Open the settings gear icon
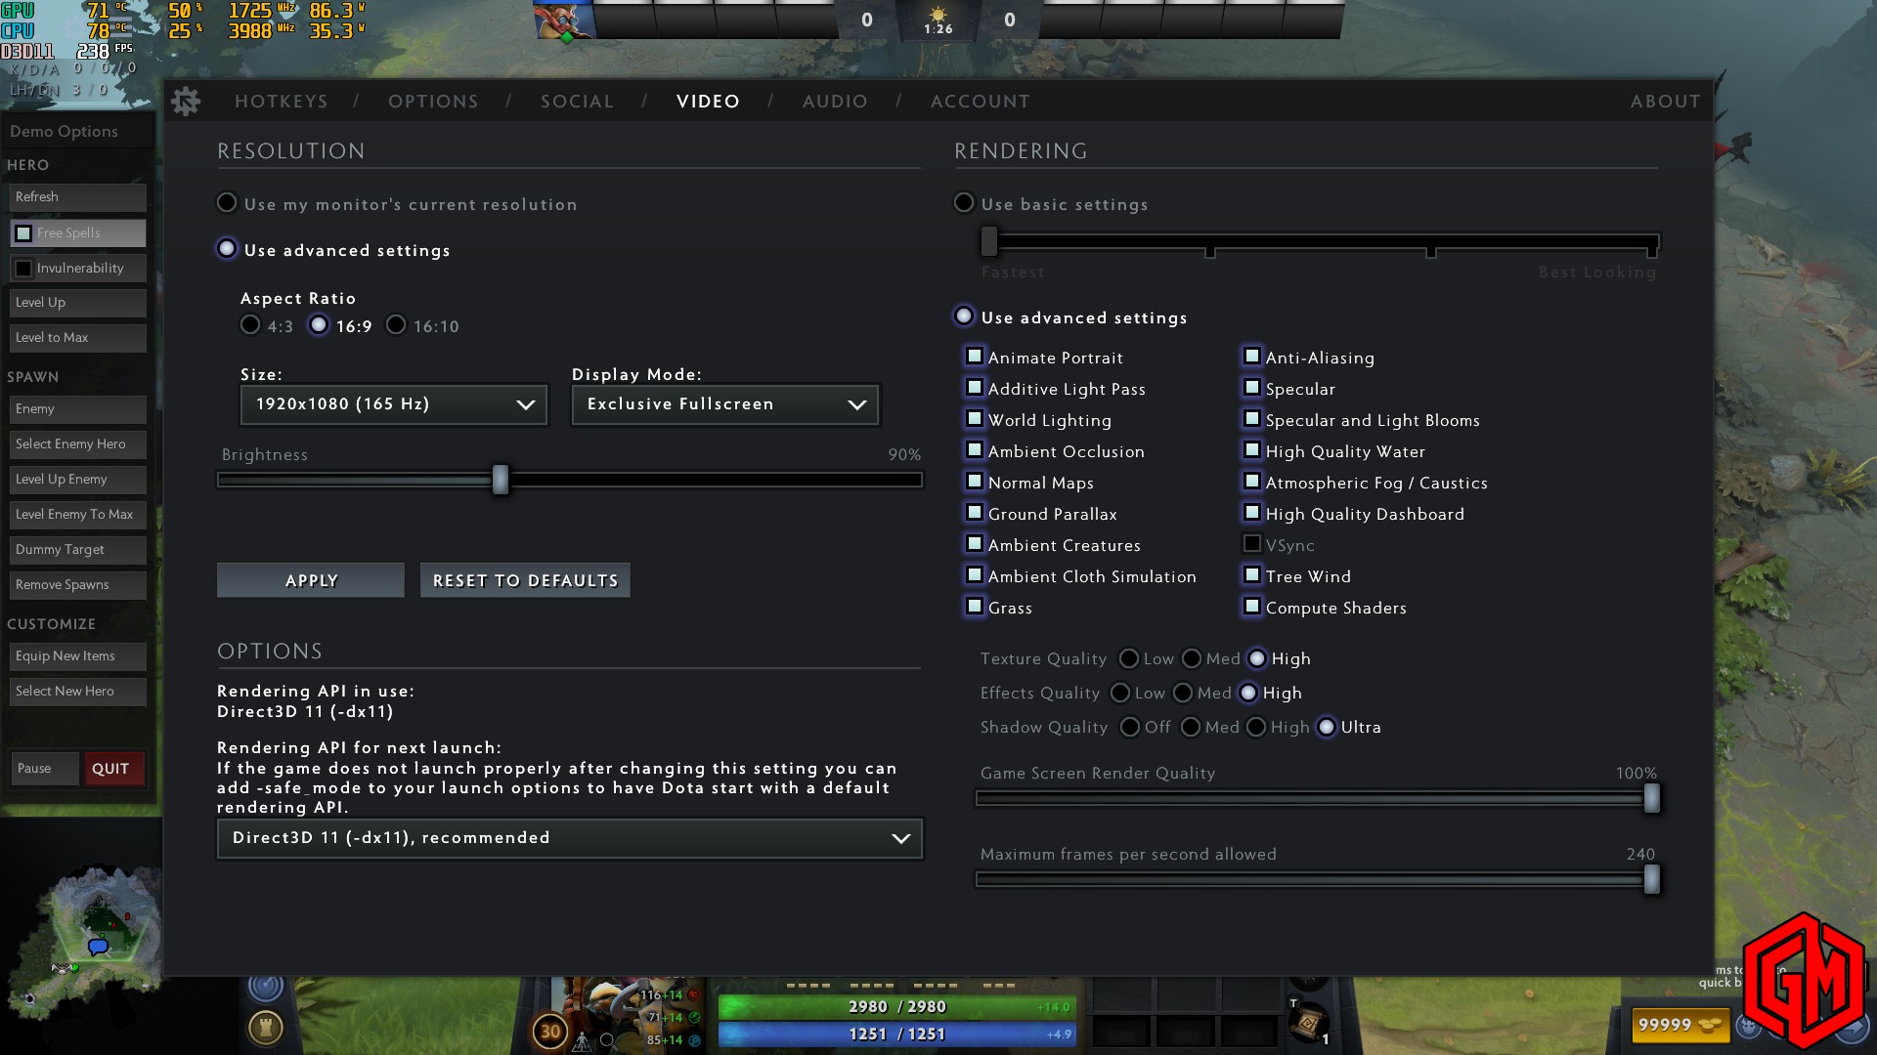The image size is (1877, 1055). coord(185,101)
